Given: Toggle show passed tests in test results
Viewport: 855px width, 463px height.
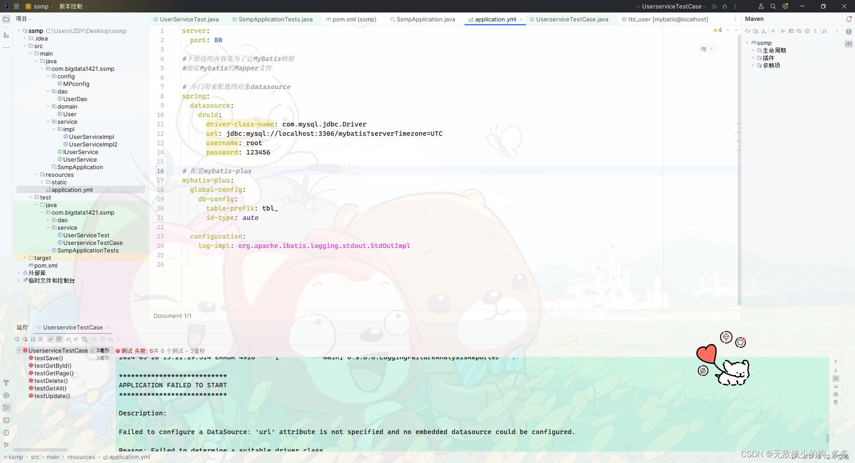Looking at the screenshot, I should coord(50,339).
